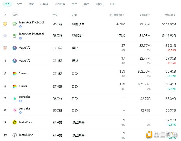Click the verified shield badge in rank 7 row

tap(21, 101)
